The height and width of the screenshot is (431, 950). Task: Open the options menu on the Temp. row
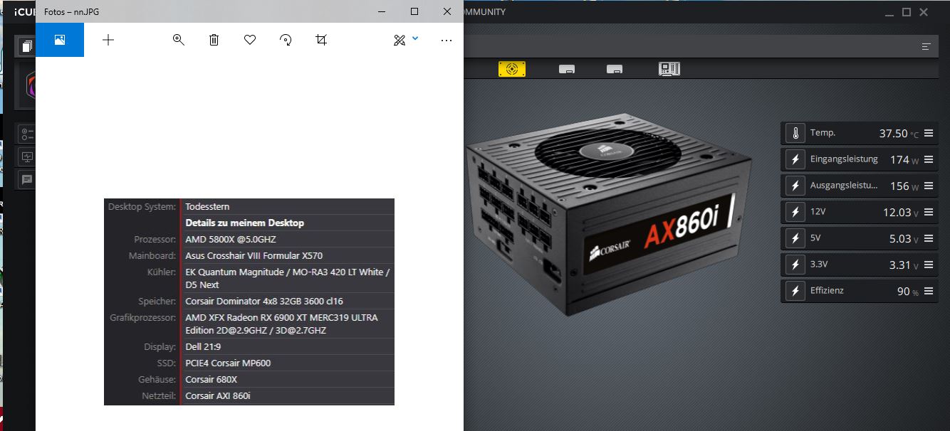928,133
